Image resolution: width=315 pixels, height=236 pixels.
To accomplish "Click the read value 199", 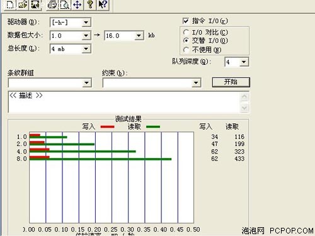I will pyautogui.click(x=239, y=144).
